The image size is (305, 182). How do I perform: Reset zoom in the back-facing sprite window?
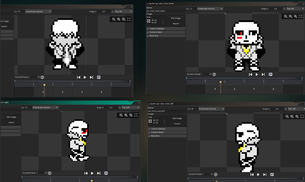coord(119,19)
